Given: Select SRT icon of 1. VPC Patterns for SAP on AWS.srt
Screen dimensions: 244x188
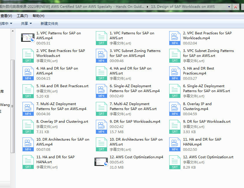Looking at the screenshot, I should pyautogui.click(x=101, y=38).
